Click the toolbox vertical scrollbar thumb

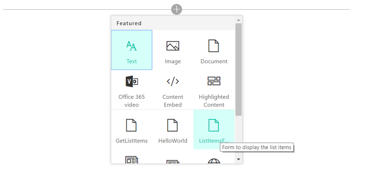pos(238,69)
